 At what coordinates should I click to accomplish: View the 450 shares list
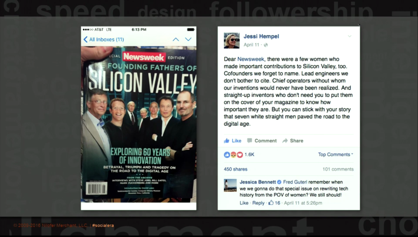click(236, 169)
